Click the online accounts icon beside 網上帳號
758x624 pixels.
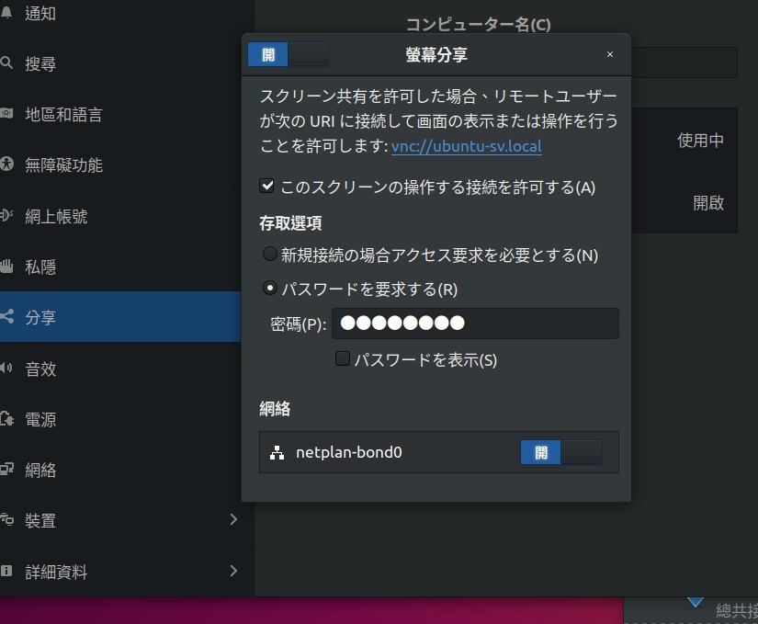pos(6,215)
